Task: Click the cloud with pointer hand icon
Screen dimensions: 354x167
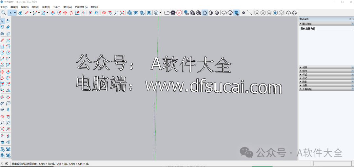Action: point(230,13)
